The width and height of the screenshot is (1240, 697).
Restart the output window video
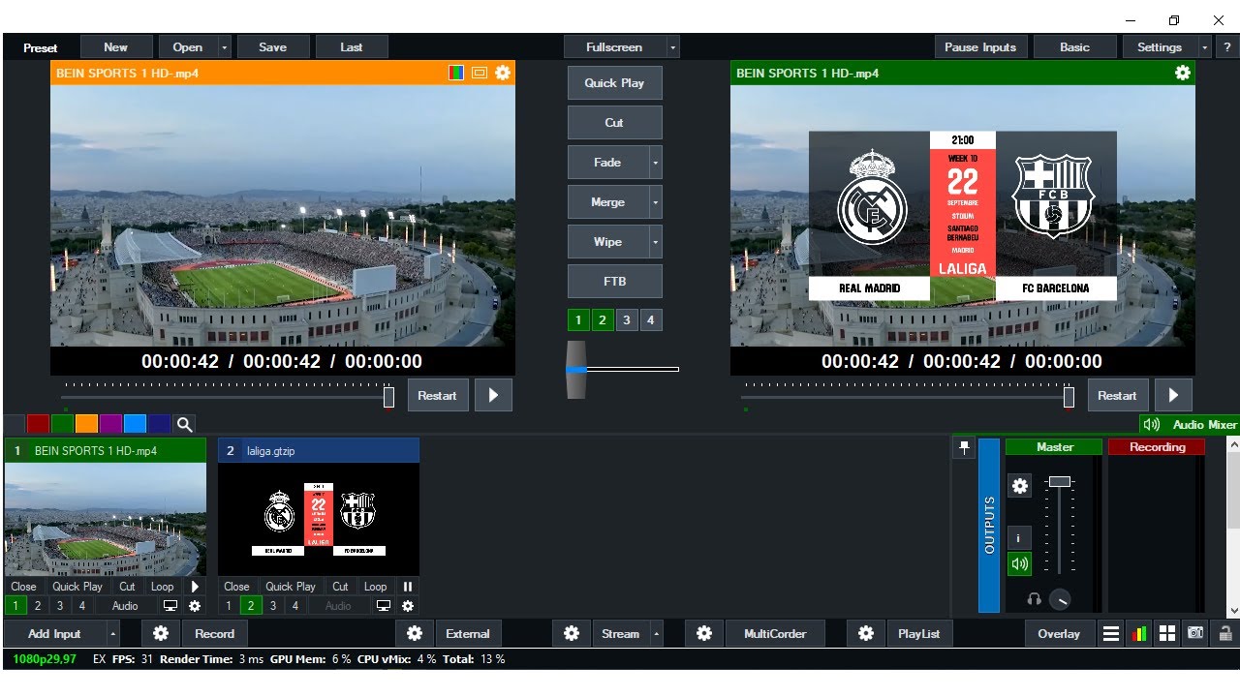point(1116,395)
